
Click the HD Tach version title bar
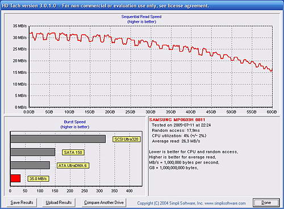click(x=142, y=6)
